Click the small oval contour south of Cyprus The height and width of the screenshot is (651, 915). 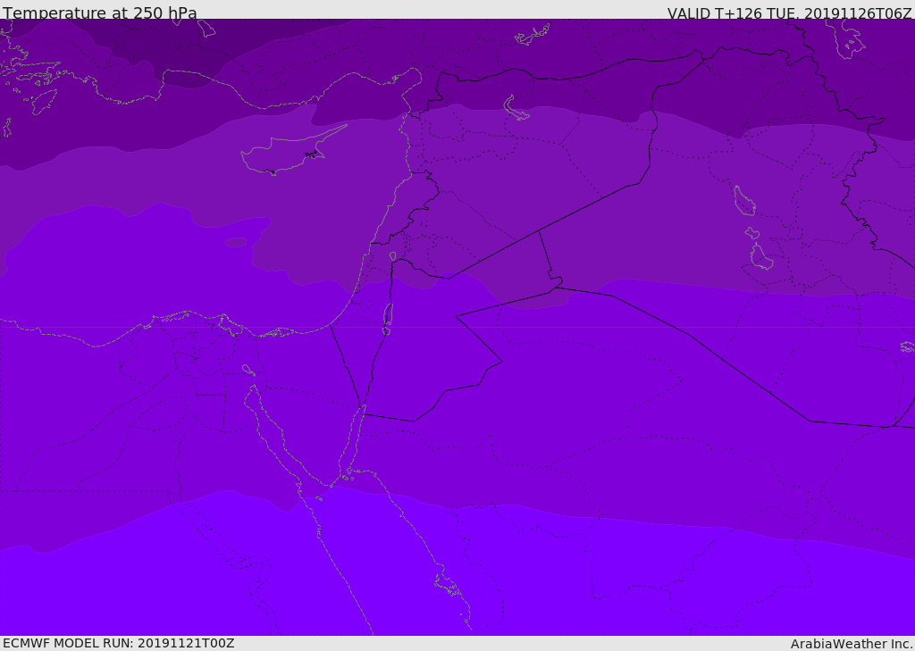(236, 243)
